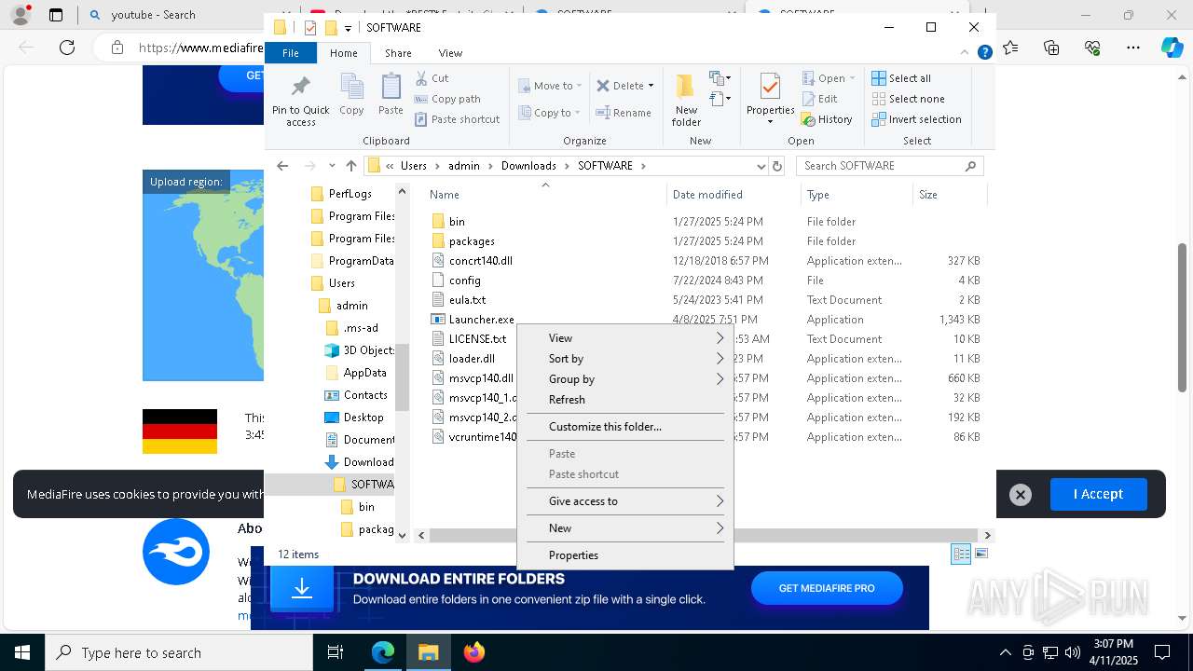Choose Customize this folder from menu
Screen dimensions: 1193x671
625,427
